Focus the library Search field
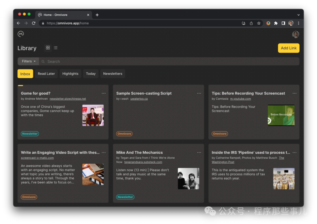The image size is (317, 224). click(169, 61)
